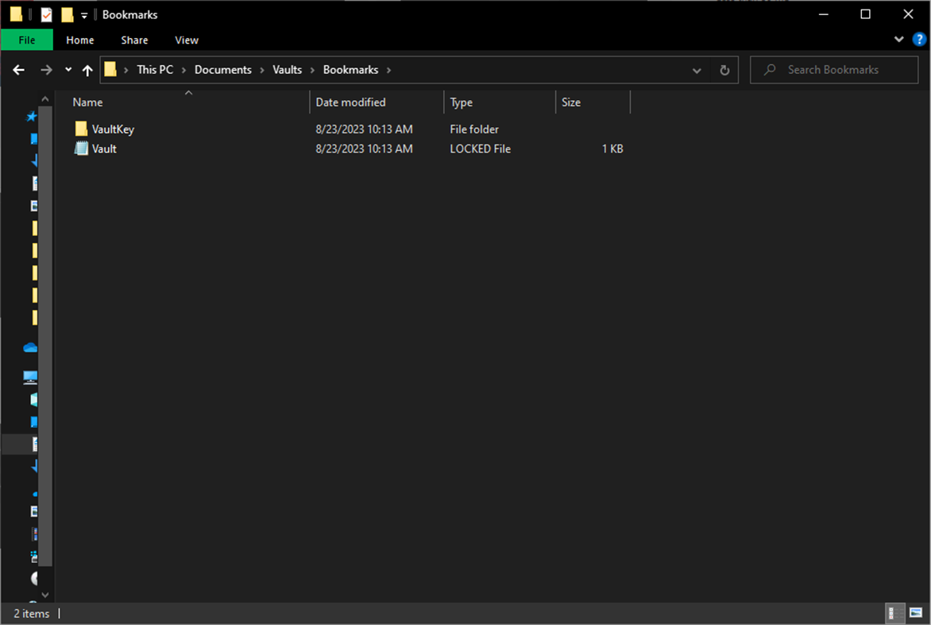Viewport: 931px width, 625px height.
Task: Select This PC in the sidebar
Action: [30, 376]
